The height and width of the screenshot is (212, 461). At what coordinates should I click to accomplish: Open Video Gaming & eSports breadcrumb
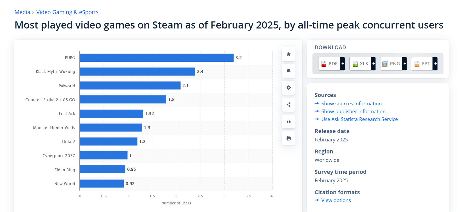tap(67, 12)
